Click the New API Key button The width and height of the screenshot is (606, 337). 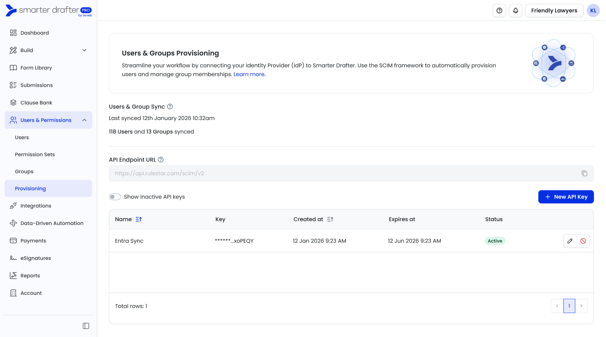[566, 197]
